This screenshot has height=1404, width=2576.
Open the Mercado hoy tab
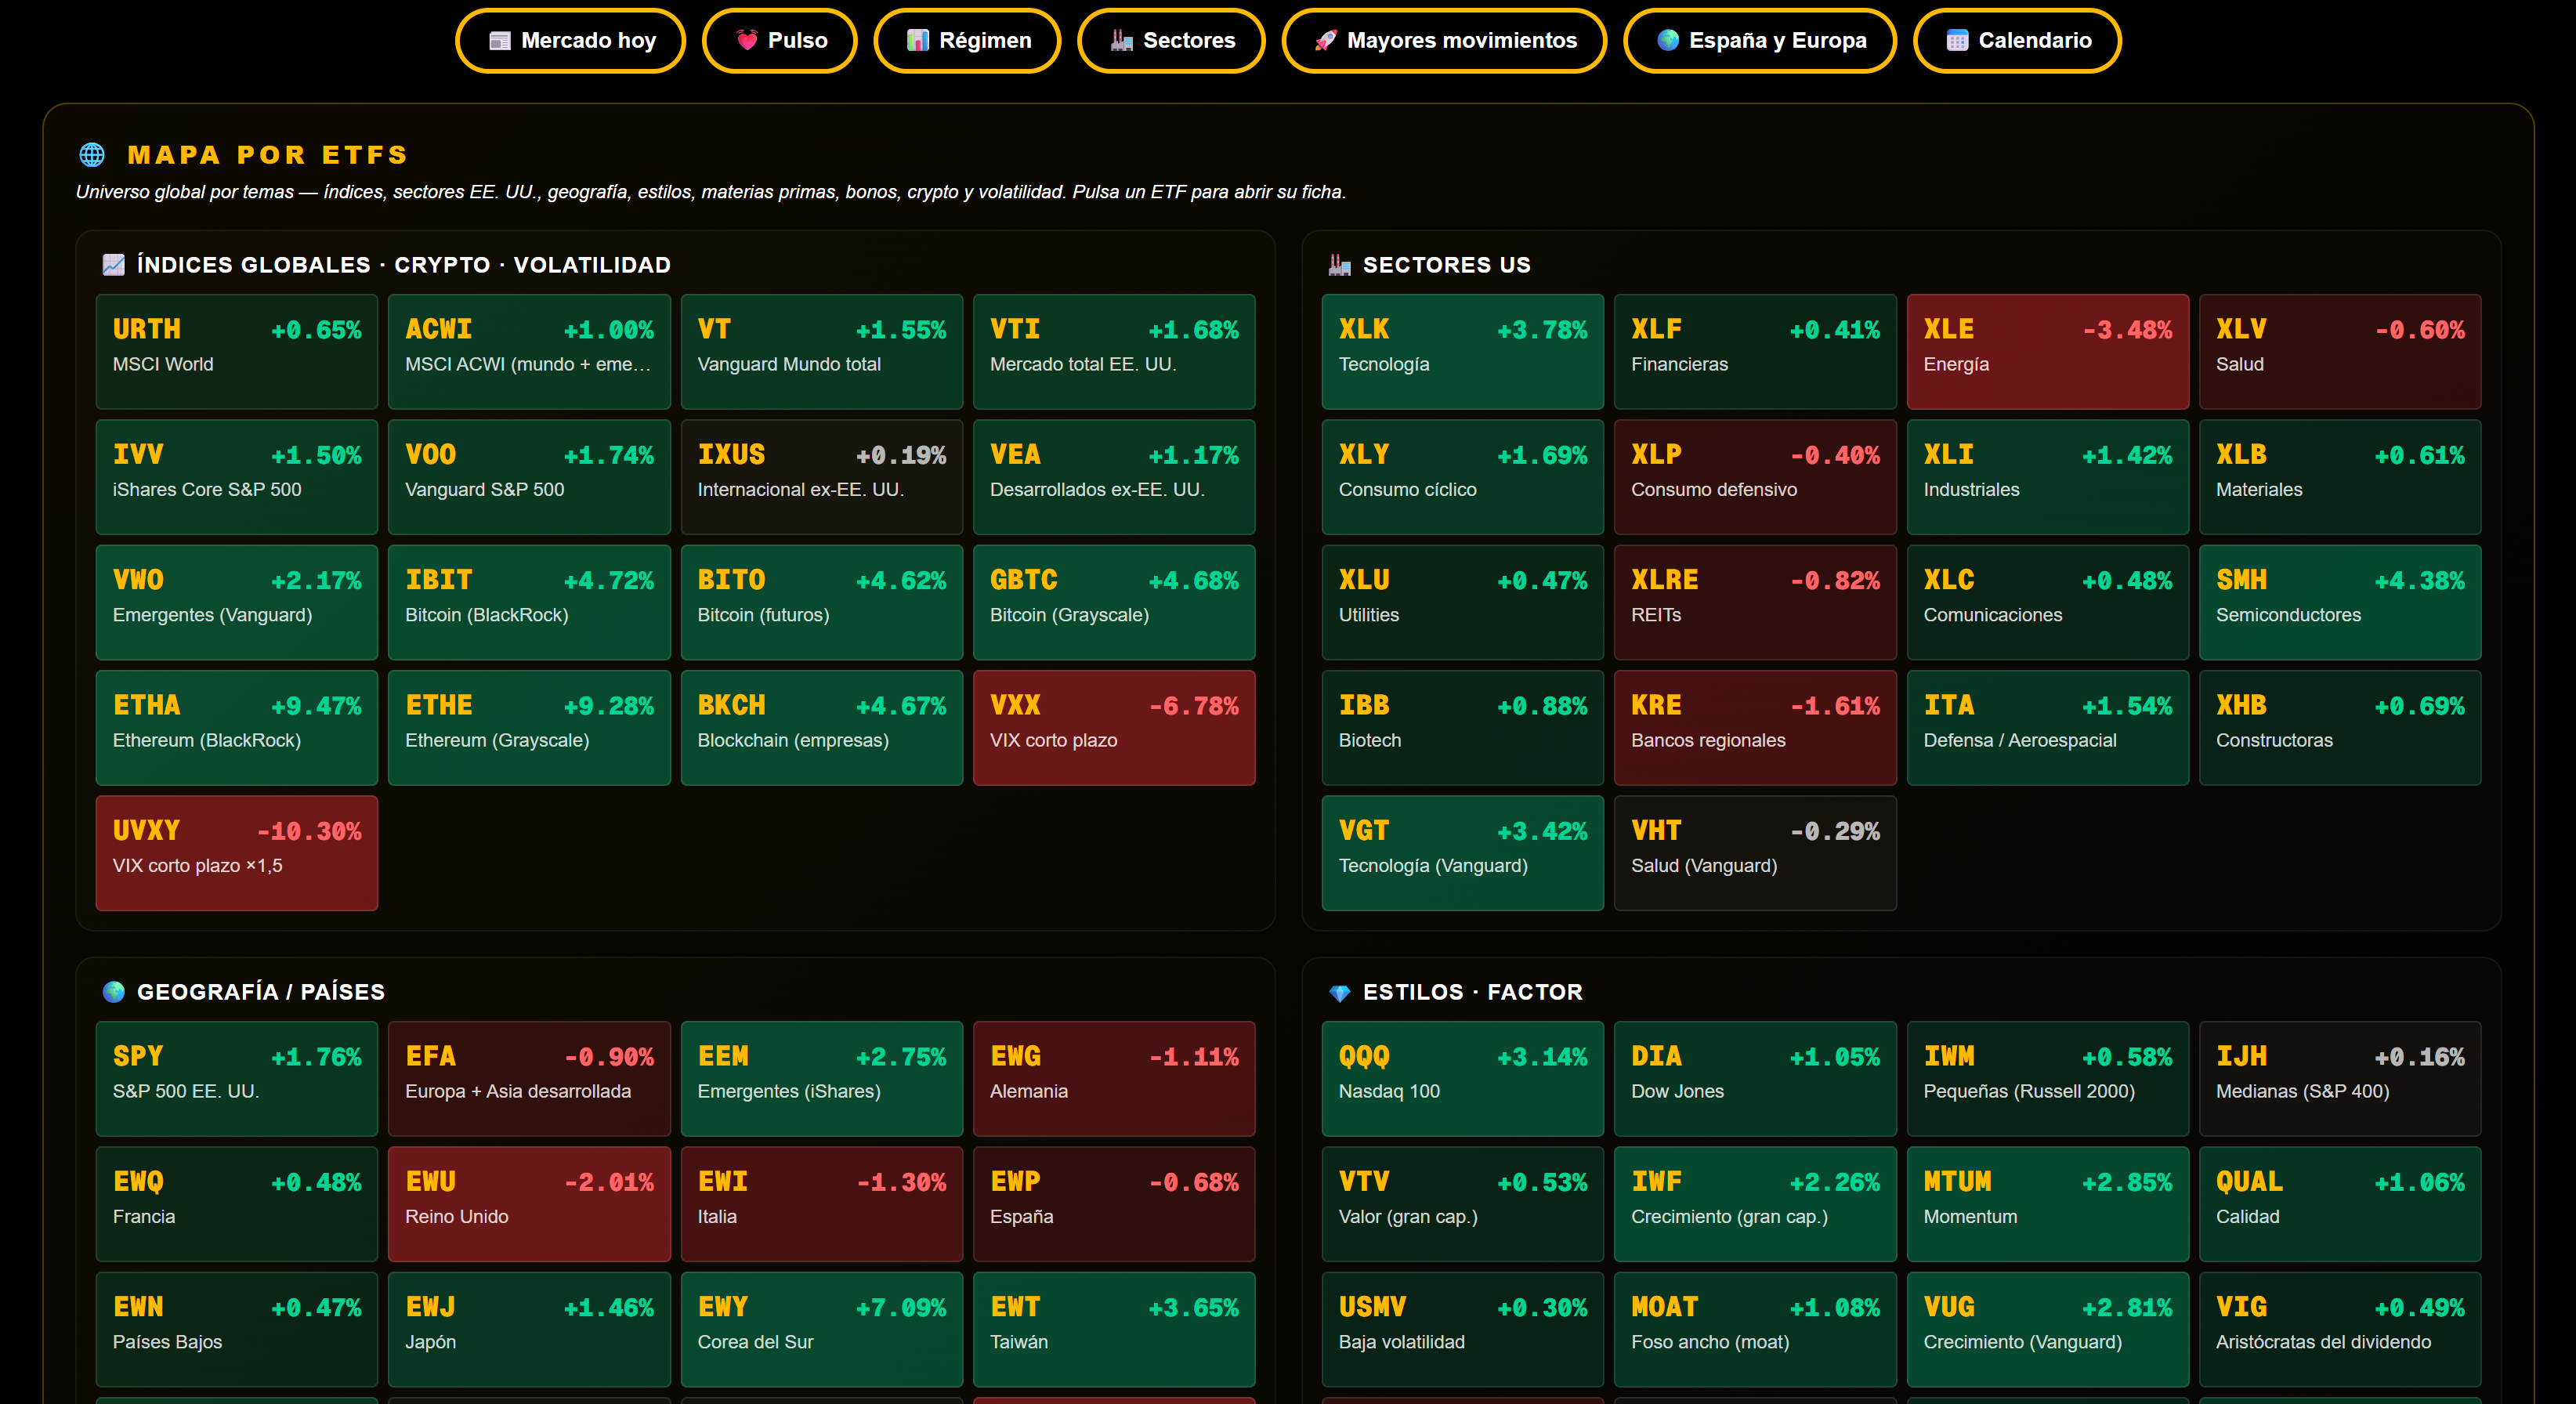pos(571,41)
